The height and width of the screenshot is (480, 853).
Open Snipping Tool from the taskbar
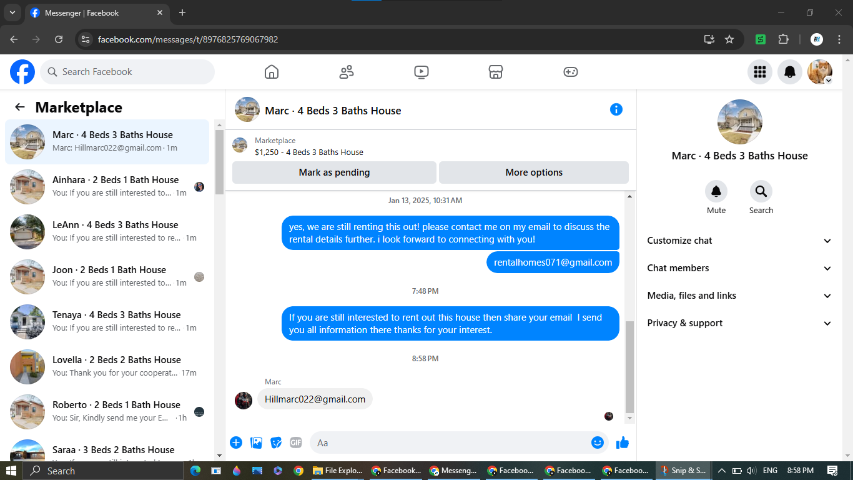[x=684, y=471]
